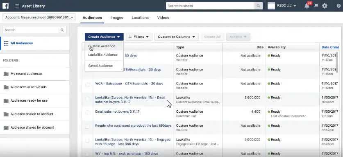343x157 pixels.
Task: Click the Facebook logo icon
Action: (5, 6)
